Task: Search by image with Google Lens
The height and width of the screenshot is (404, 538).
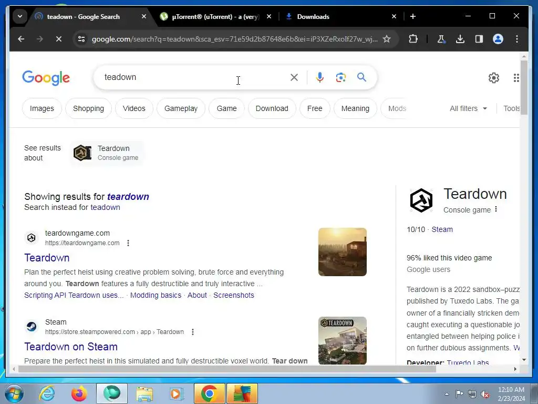Action: click(340, 77)
